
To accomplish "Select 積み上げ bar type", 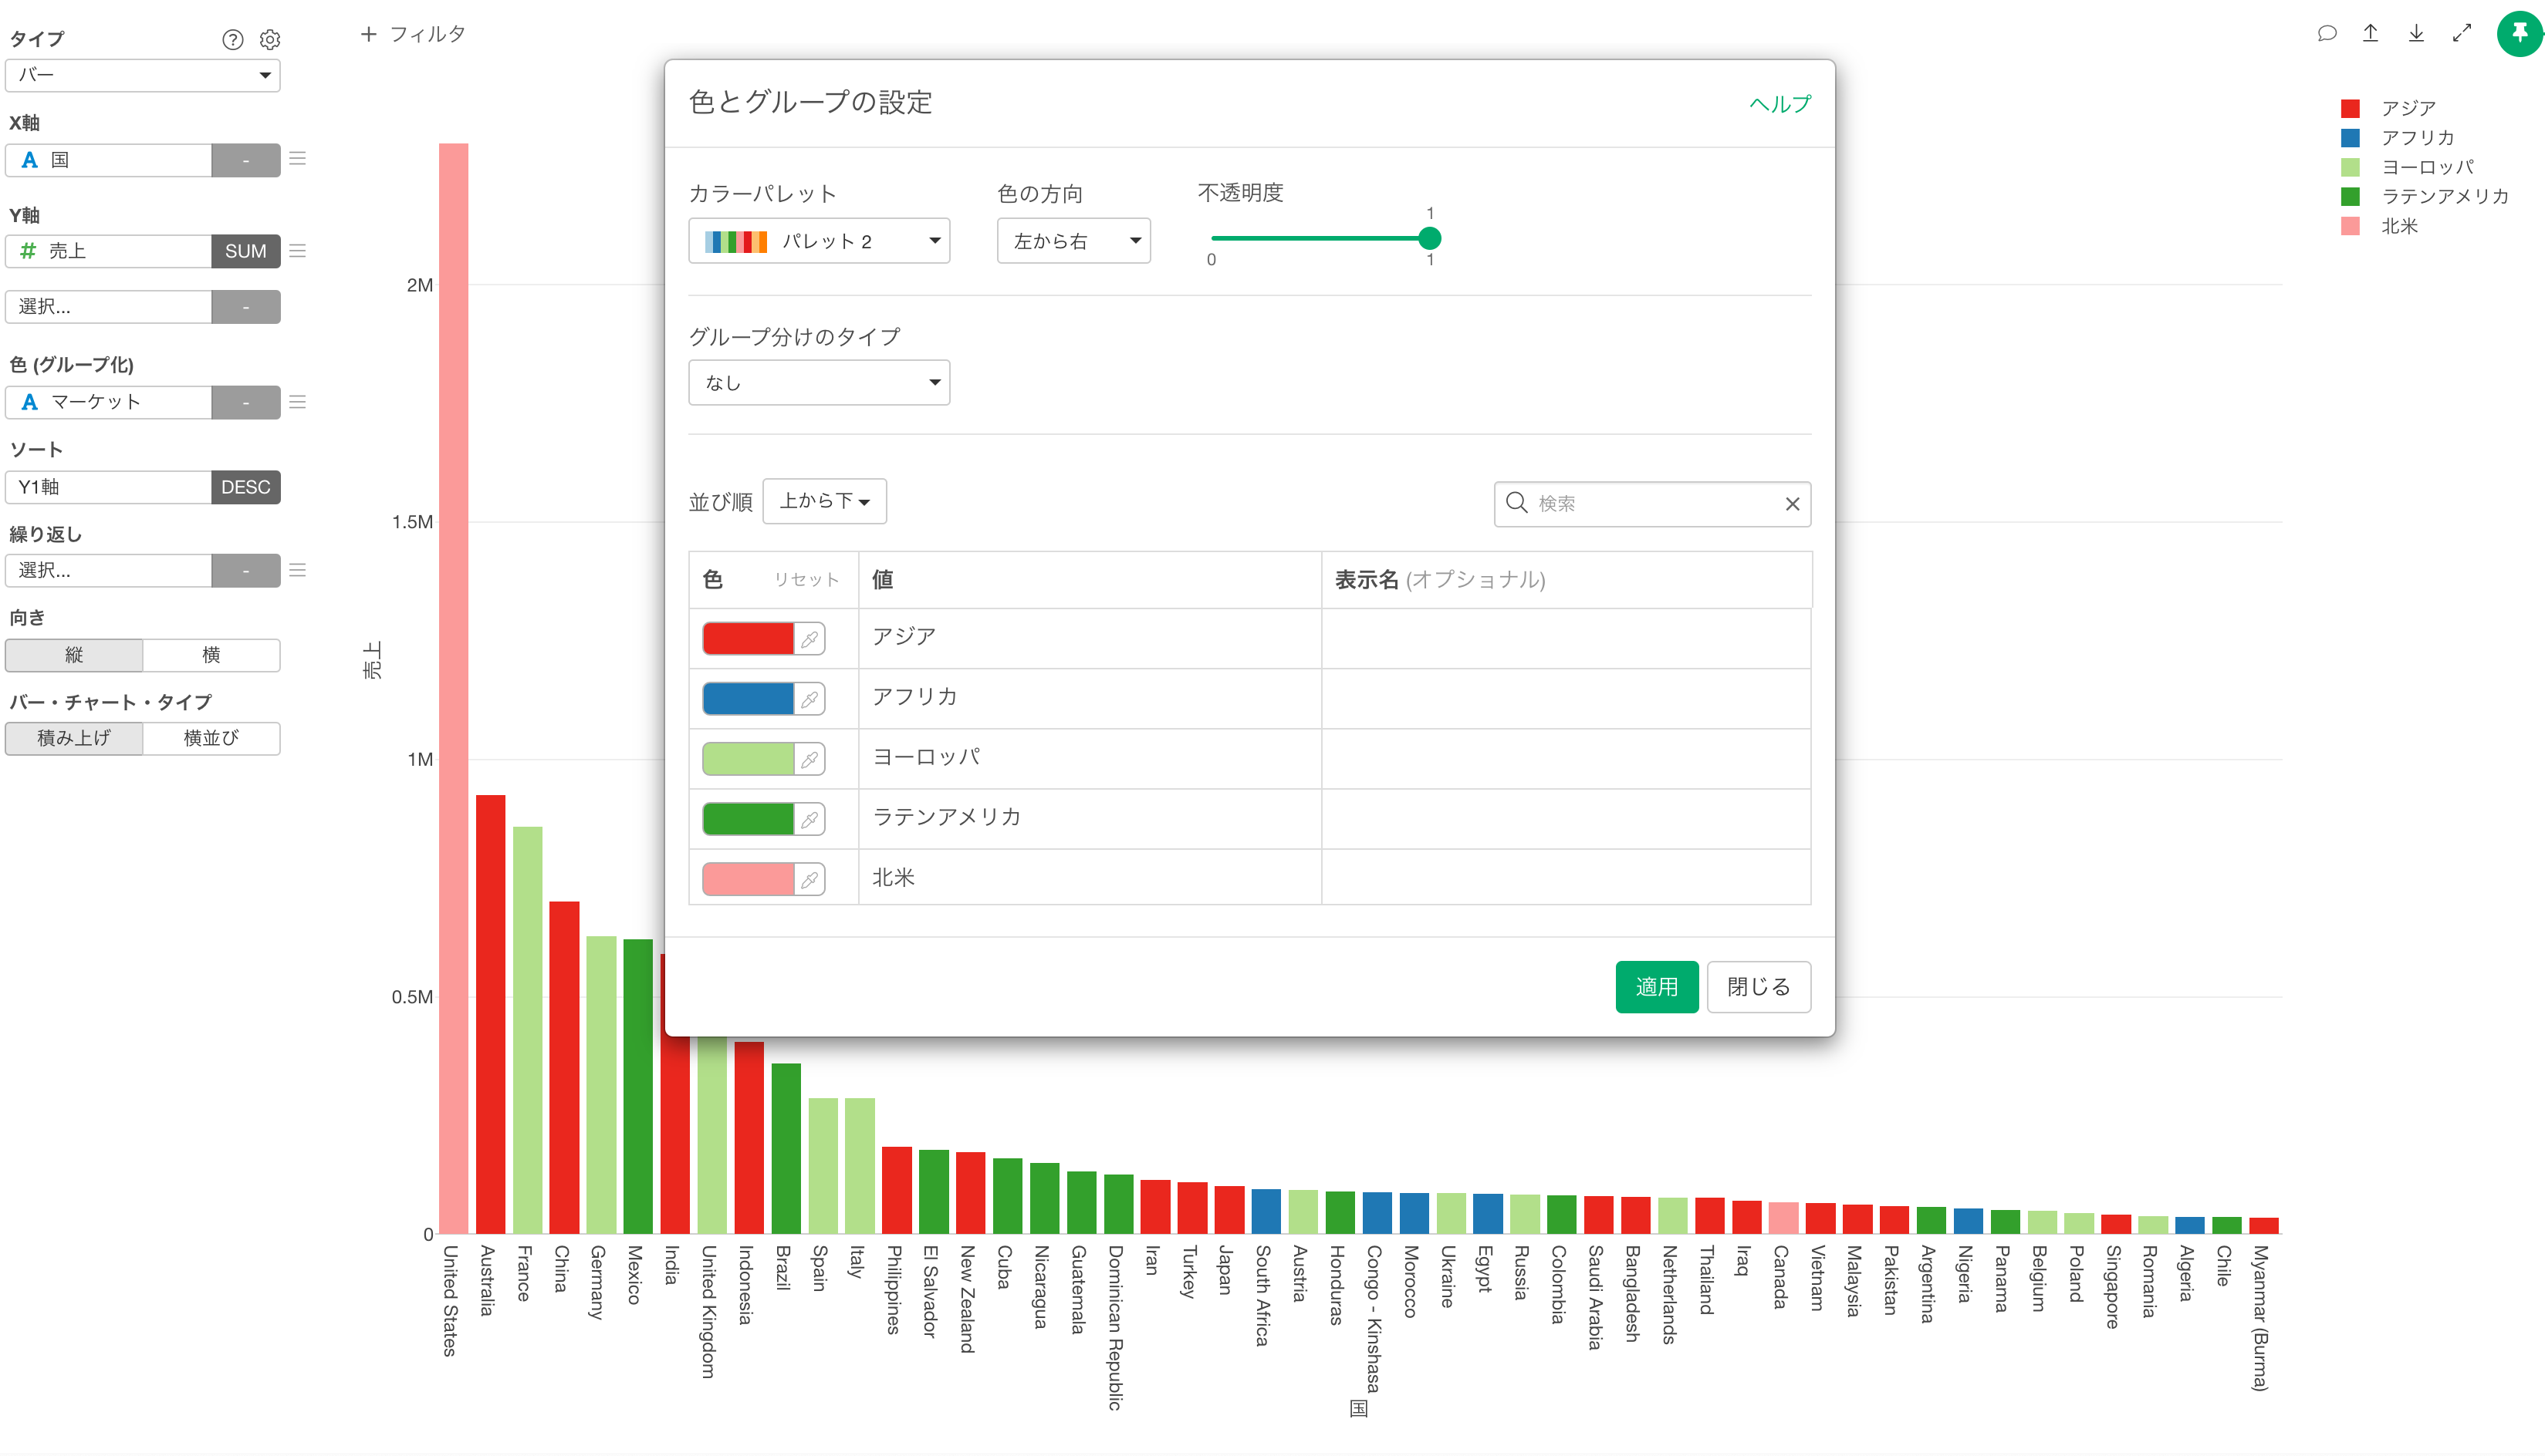I will (x=74, y=738).
